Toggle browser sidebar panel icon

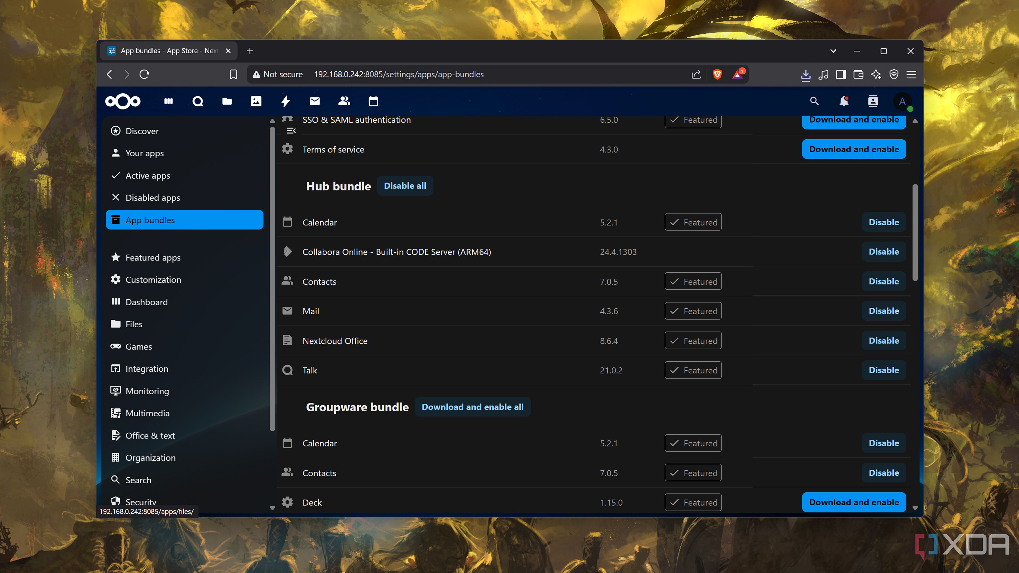click(841, 74)
